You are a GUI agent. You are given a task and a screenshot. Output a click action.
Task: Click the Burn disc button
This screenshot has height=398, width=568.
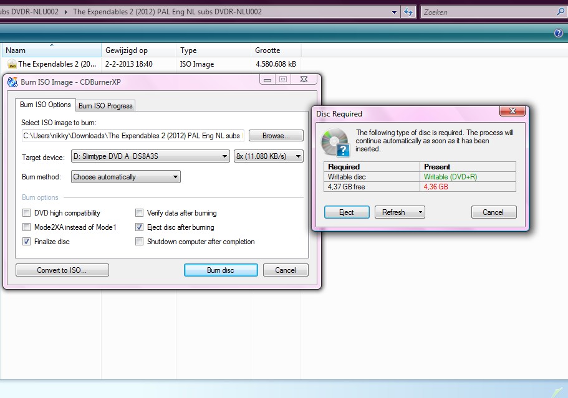click(x=221, y=270)
